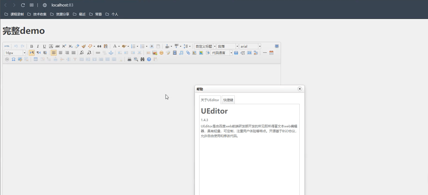Image resolution: width=428 pixels, height=195 pixels.
Task: Switch to the 快捷键 tab
Action: (228, 100)
